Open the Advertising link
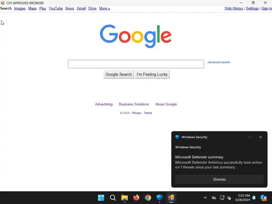 coord(104,104)
